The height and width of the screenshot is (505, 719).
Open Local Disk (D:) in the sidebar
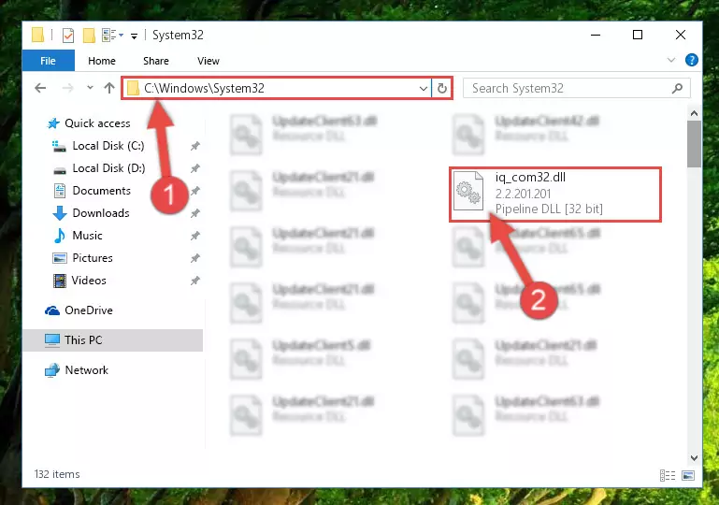[108, 168]
